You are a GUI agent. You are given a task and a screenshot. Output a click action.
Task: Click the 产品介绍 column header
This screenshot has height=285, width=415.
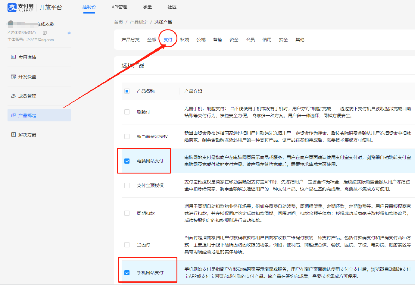pyautogui.click(x=193, y=91)
